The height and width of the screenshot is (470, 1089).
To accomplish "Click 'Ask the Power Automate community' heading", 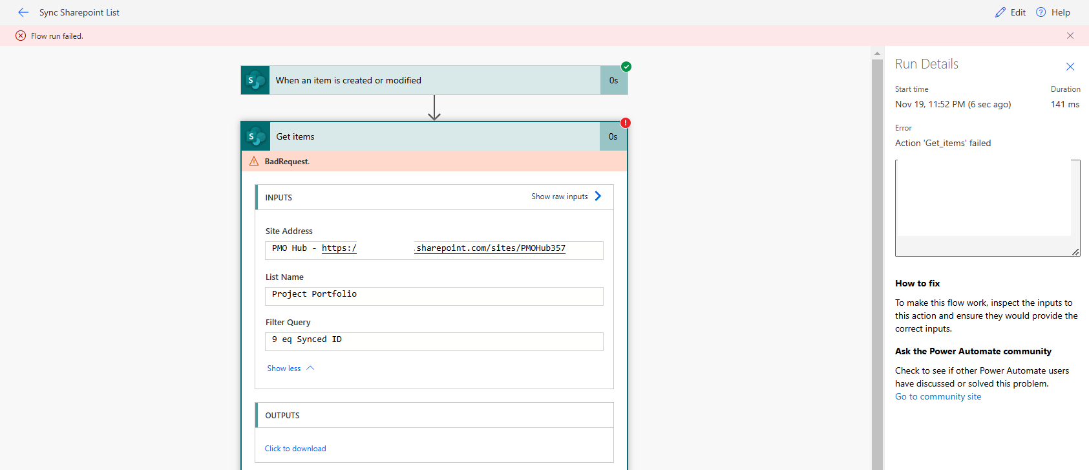I will tap(973, 351).
